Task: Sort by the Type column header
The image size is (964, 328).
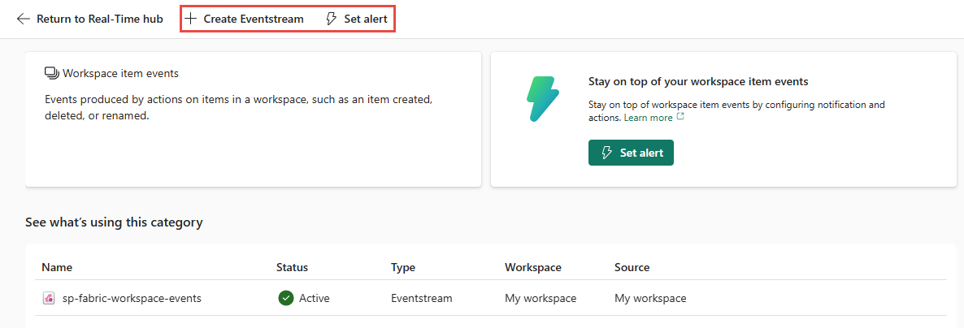Action: click(403, 267)
